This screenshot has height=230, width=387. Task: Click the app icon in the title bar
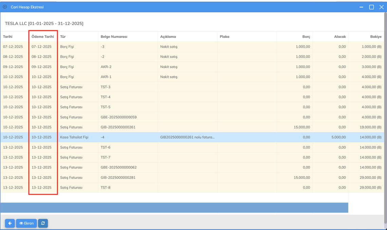coord(5,7)
